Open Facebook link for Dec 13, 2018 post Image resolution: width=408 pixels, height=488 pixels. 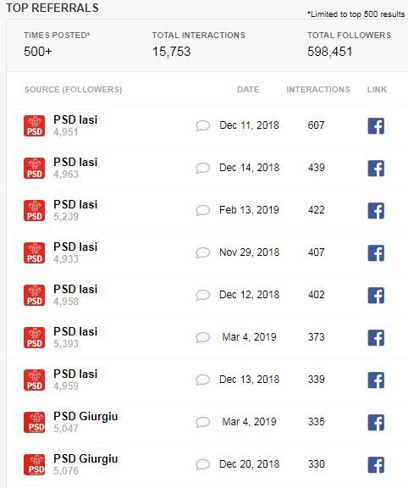[376, 380]
